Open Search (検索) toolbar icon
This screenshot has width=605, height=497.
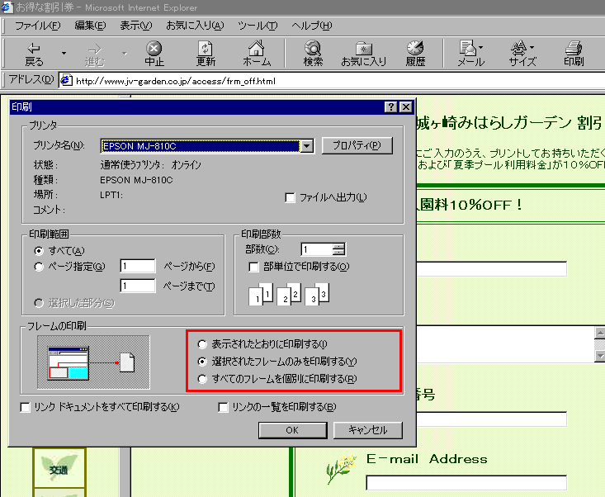pyautogui.click(x=313, y=53)
